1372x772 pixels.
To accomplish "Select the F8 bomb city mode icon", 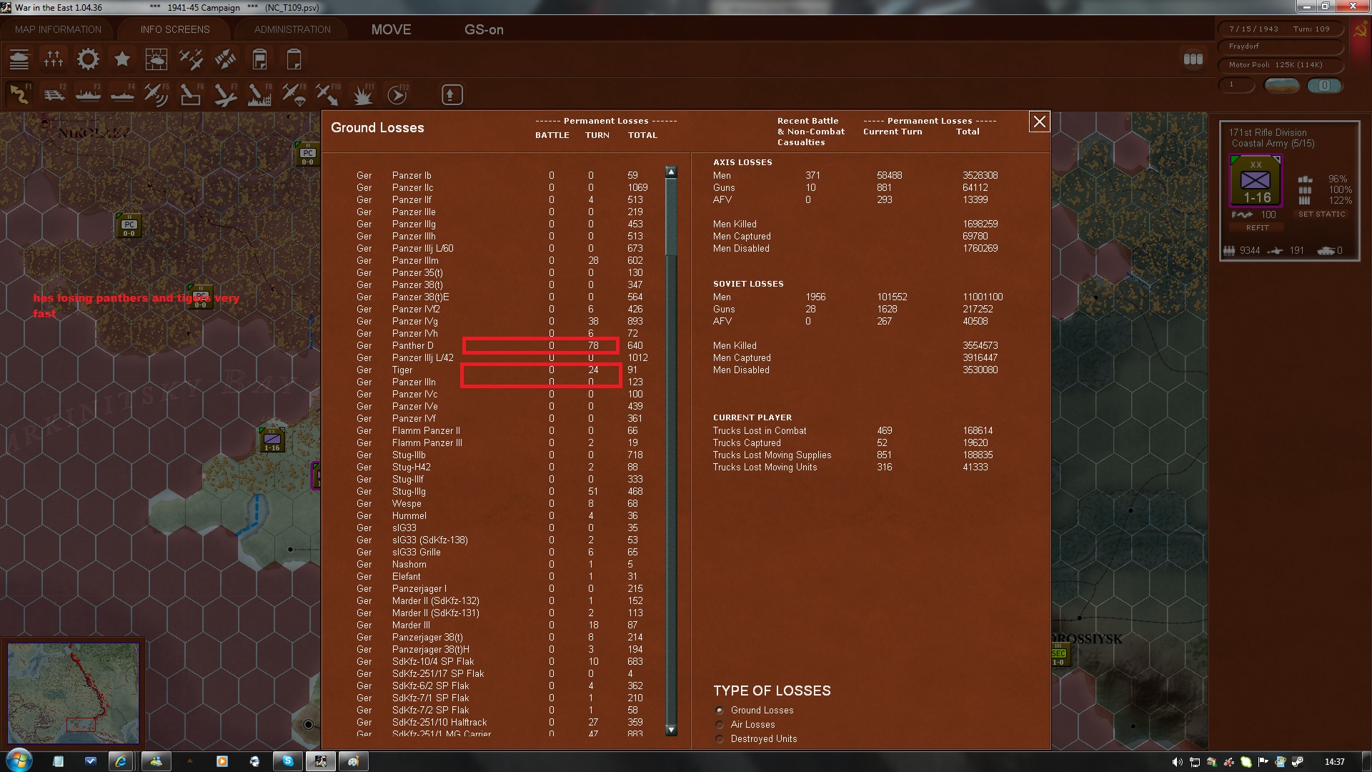I will coord(259,94).
